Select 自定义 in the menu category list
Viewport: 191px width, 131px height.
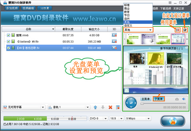[x=138, y=25]
